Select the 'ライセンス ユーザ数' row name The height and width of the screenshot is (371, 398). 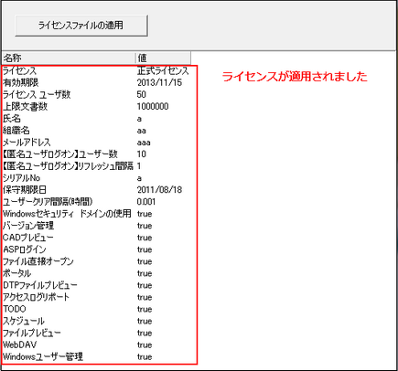point(37,94)
